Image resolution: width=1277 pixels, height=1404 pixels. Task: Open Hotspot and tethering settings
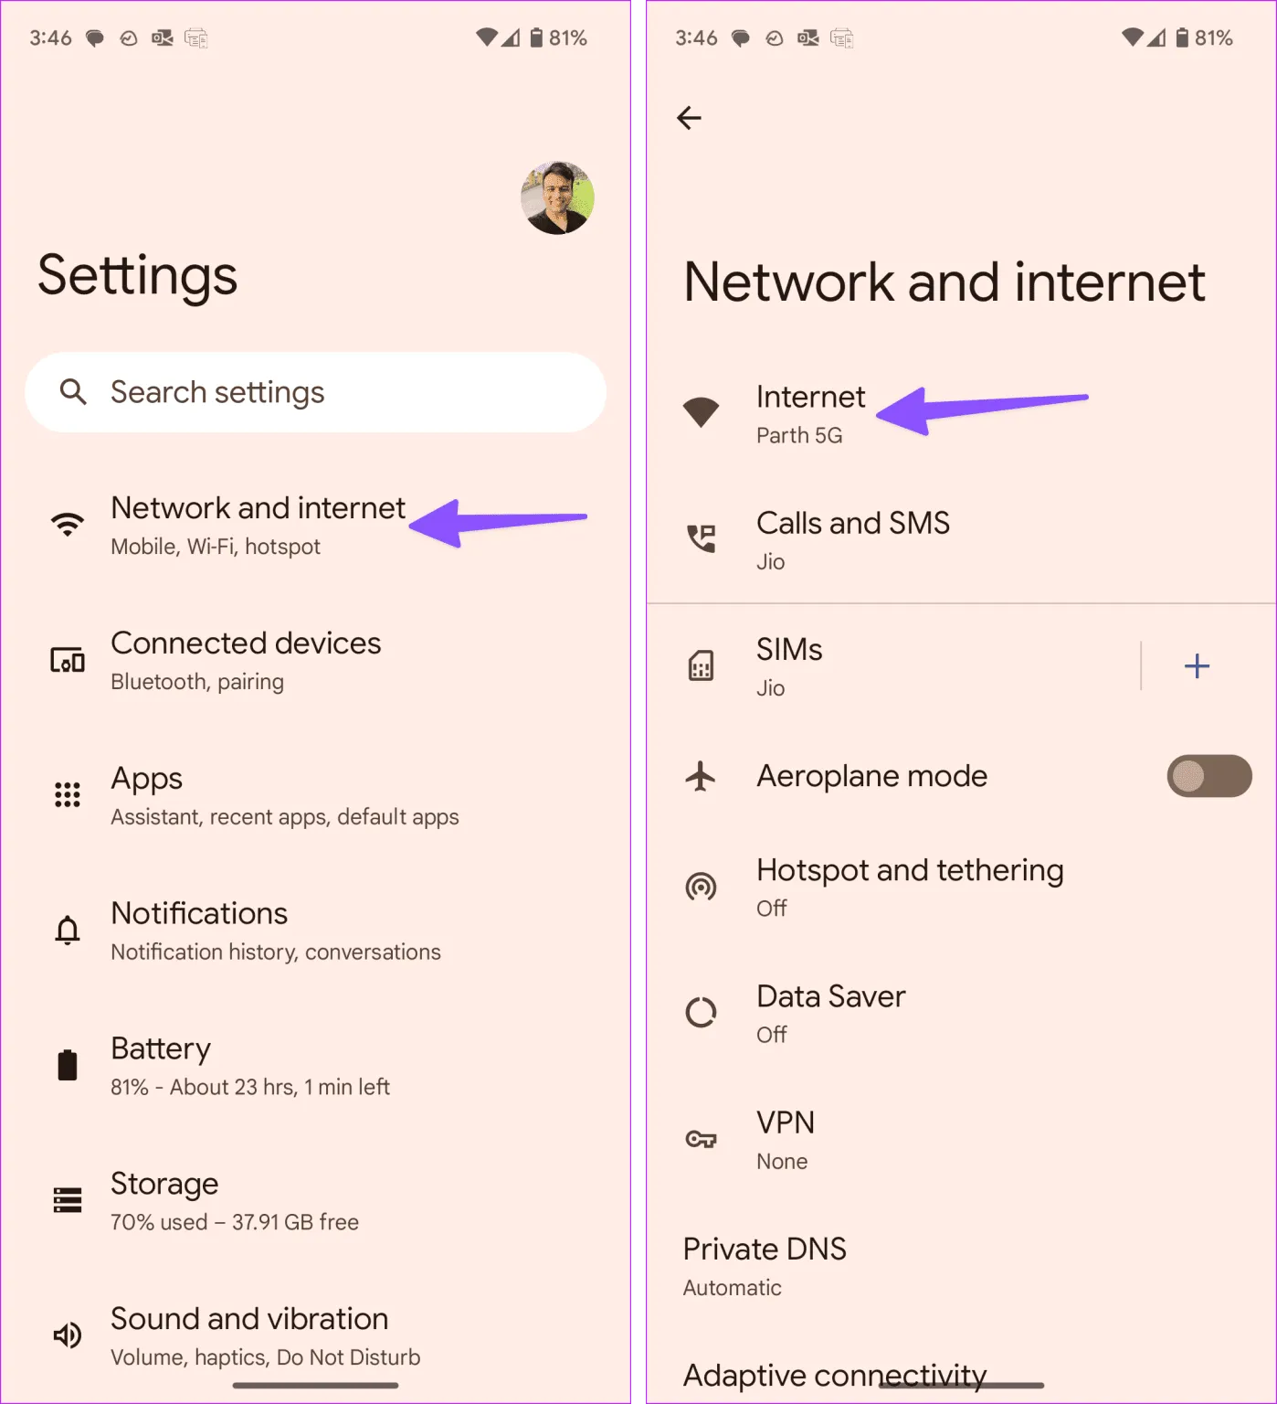961,887
